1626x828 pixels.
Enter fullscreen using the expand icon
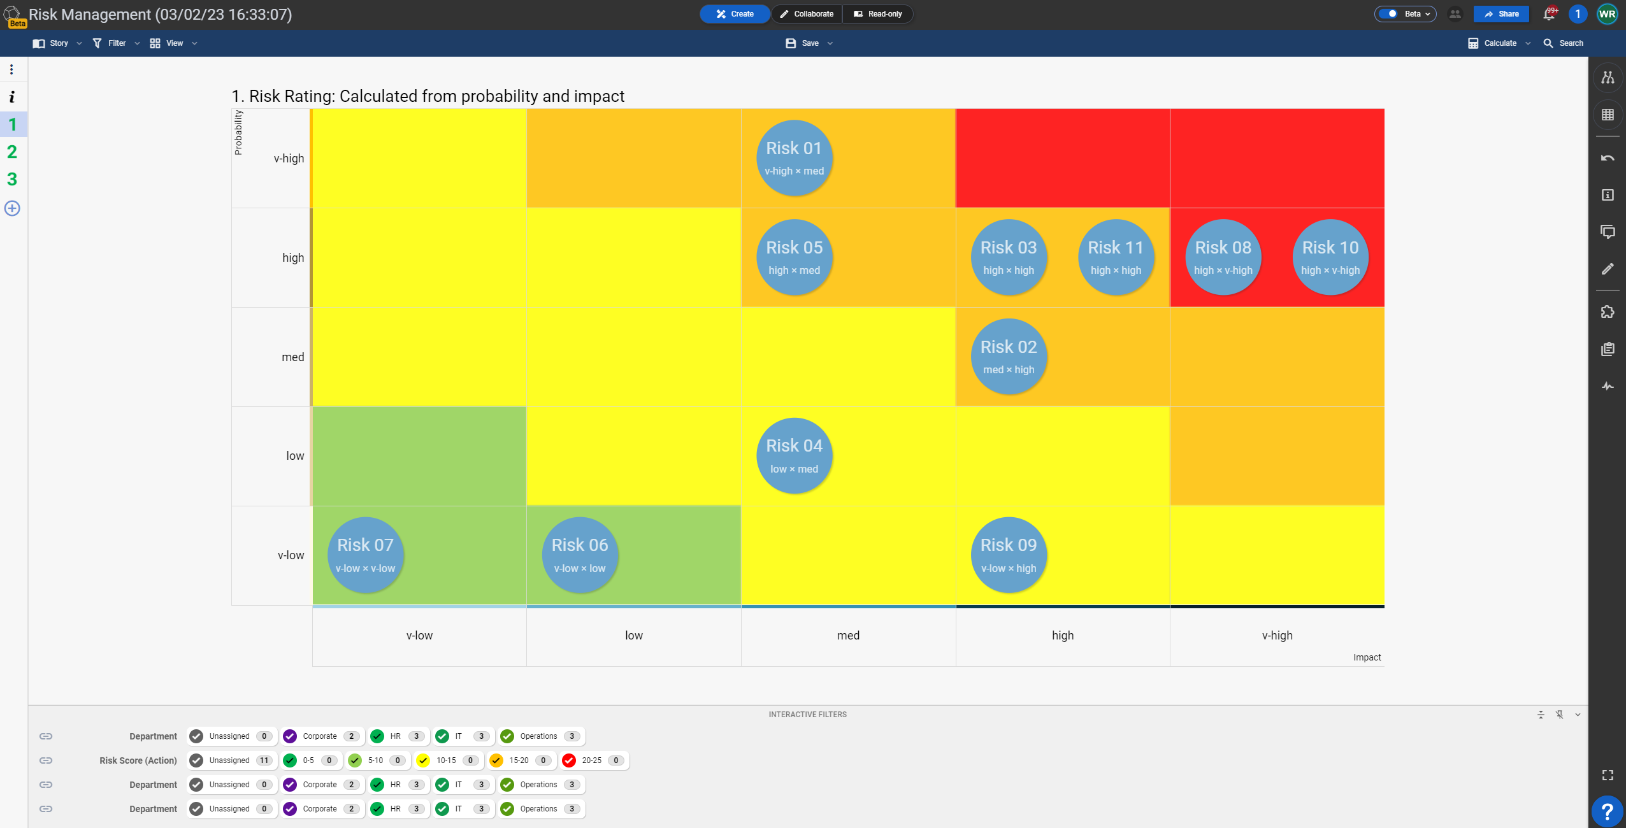pos(1608,774)
